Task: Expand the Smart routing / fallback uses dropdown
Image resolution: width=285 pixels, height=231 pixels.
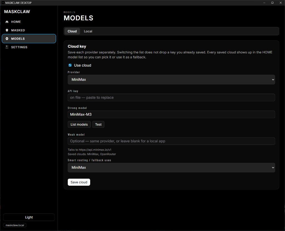Action: tap(171, 167)
